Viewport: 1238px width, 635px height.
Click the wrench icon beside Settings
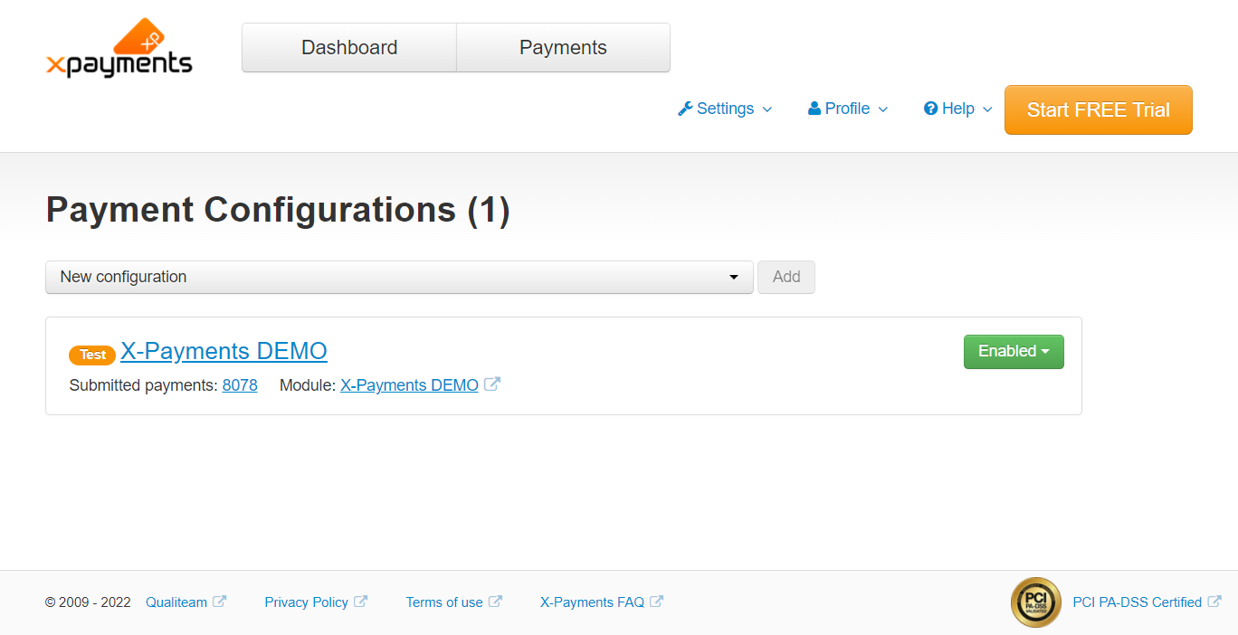tap(685, 109)
